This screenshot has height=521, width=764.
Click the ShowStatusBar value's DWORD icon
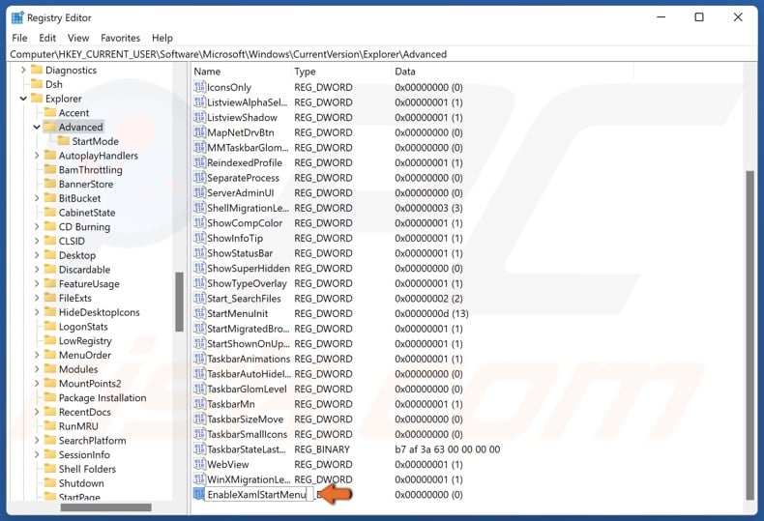point(199,253)
